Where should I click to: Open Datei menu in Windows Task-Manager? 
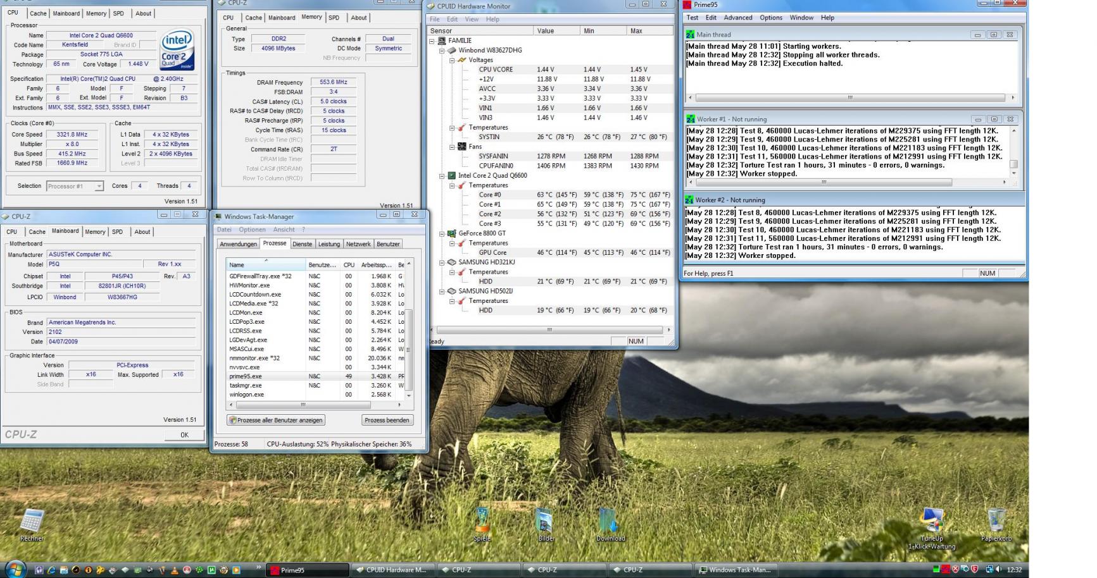[x=224, y=230]
